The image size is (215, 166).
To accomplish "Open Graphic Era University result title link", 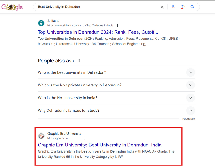I will 100,145.
